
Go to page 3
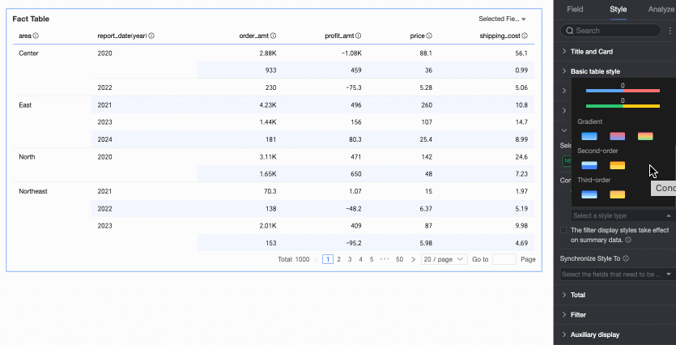[350, 259]
